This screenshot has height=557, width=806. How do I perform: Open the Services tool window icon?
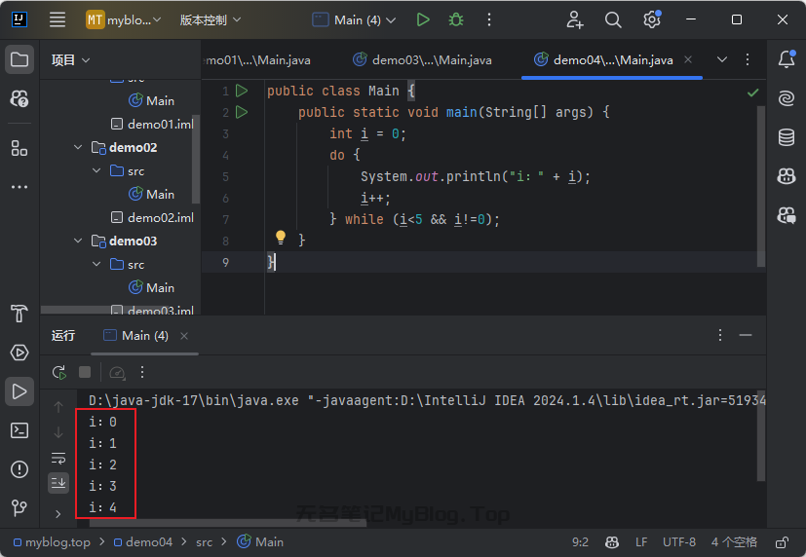[19, 353]
